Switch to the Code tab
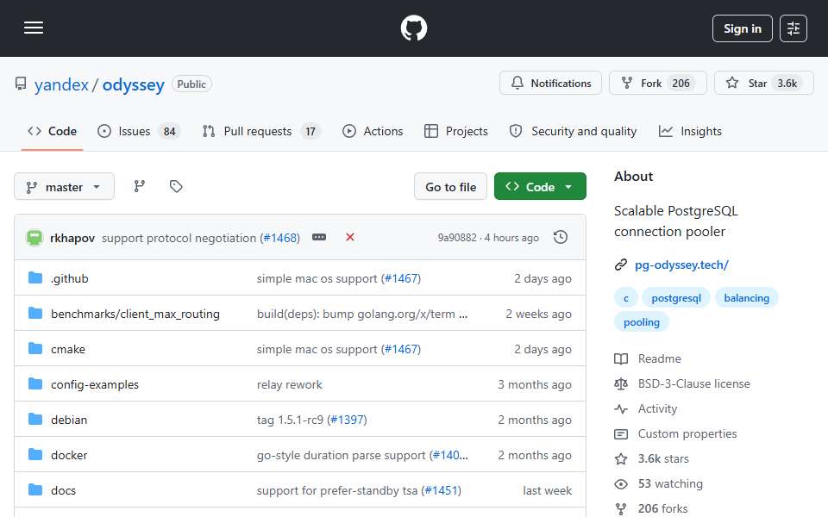The height and width of the screenshot is (517, 828). pos(53,131)
